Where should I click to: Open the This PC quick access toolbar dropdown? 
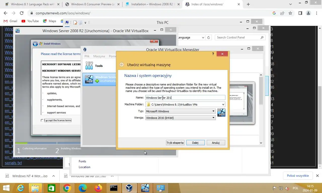coord(85,23)
